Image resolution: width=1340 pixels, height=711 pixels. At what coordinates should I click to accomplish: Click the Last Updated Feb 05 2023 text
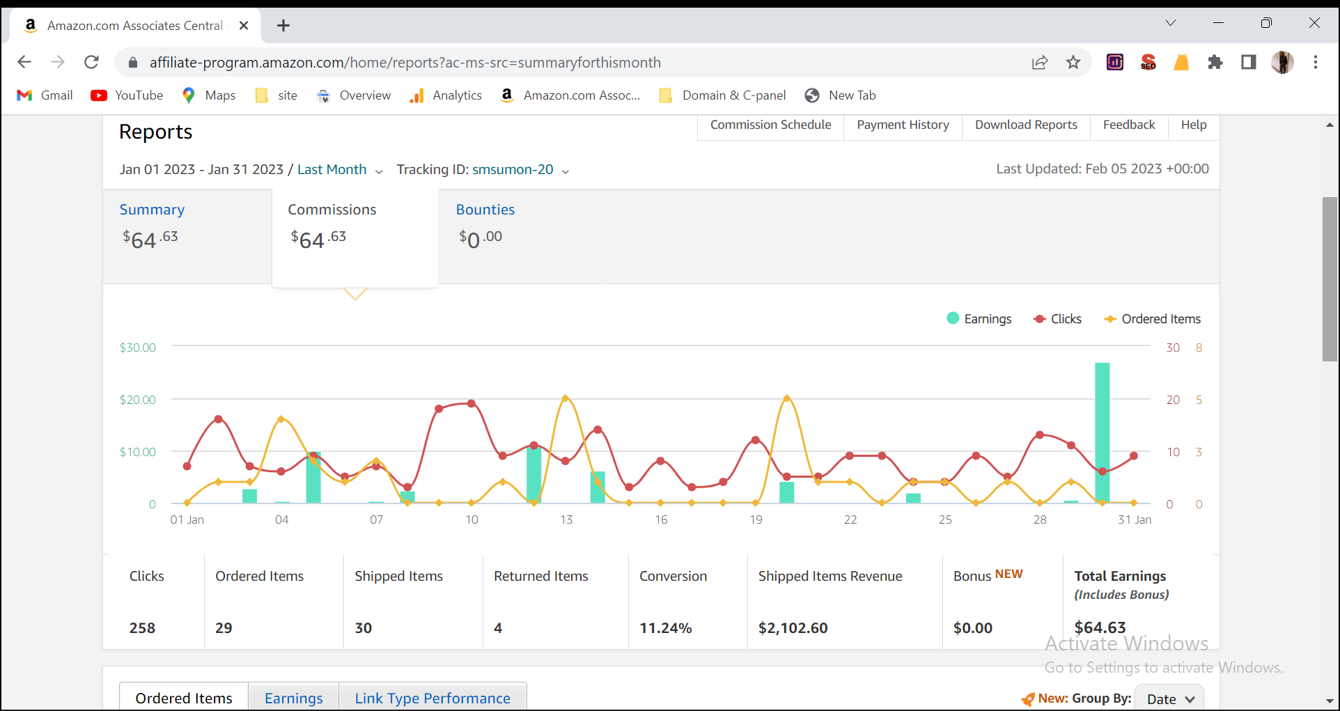click(1102, 169)
